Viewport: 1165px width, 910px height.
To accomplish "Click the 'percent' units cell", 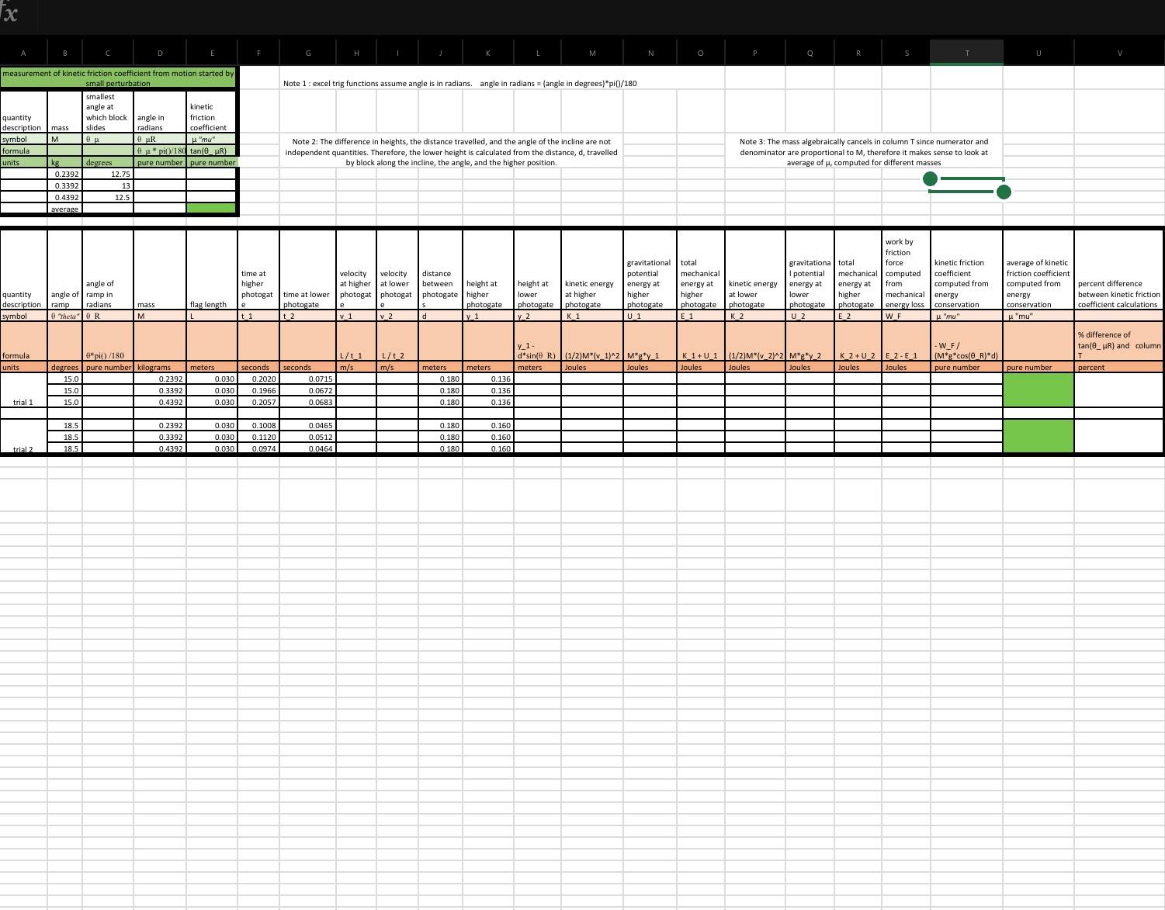I will (x=1118, y=368).
